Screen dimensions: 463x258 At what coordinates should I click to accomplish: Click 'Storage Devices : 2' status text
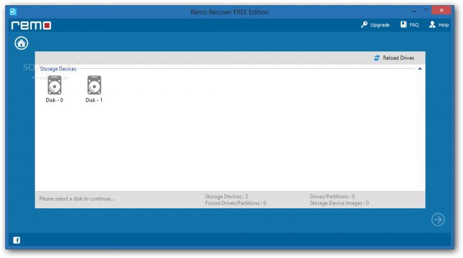pyautogui.click(x=226, y=196)
